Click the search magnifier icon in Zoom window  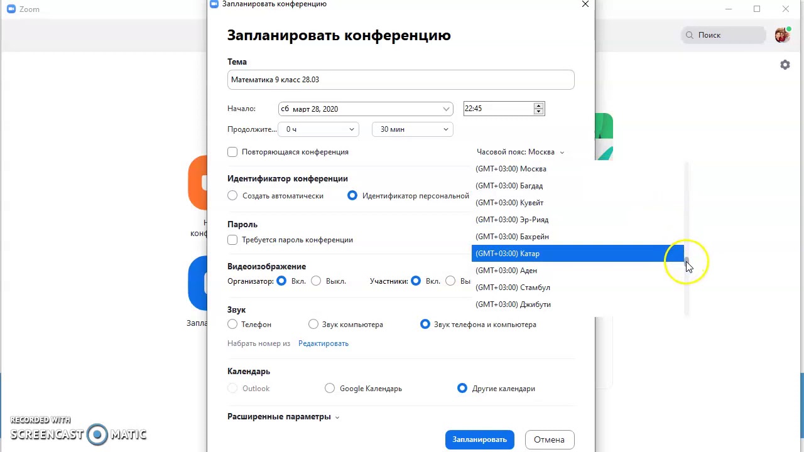pyautogui.click(x=690, y=35)
